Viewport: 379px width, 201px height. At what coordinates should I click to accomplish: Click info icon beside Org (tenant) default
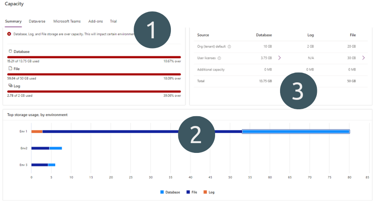[229, 46]
